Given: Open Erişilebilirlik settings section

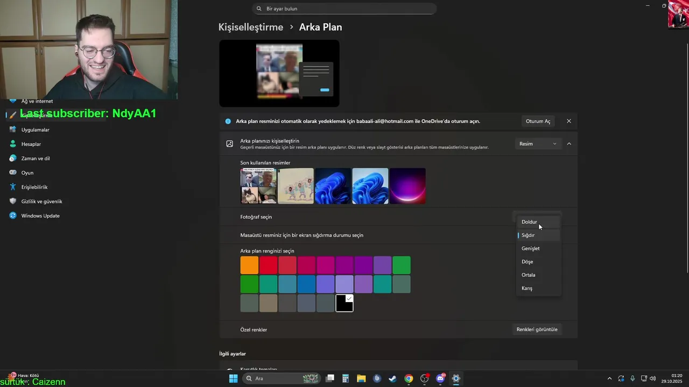Looking at the screenshot, I should (x=34, y=187).
